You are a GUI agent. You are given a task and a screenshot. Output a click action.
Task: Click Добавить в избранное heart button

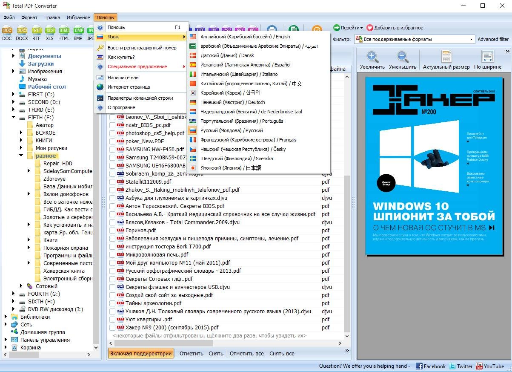395,28
